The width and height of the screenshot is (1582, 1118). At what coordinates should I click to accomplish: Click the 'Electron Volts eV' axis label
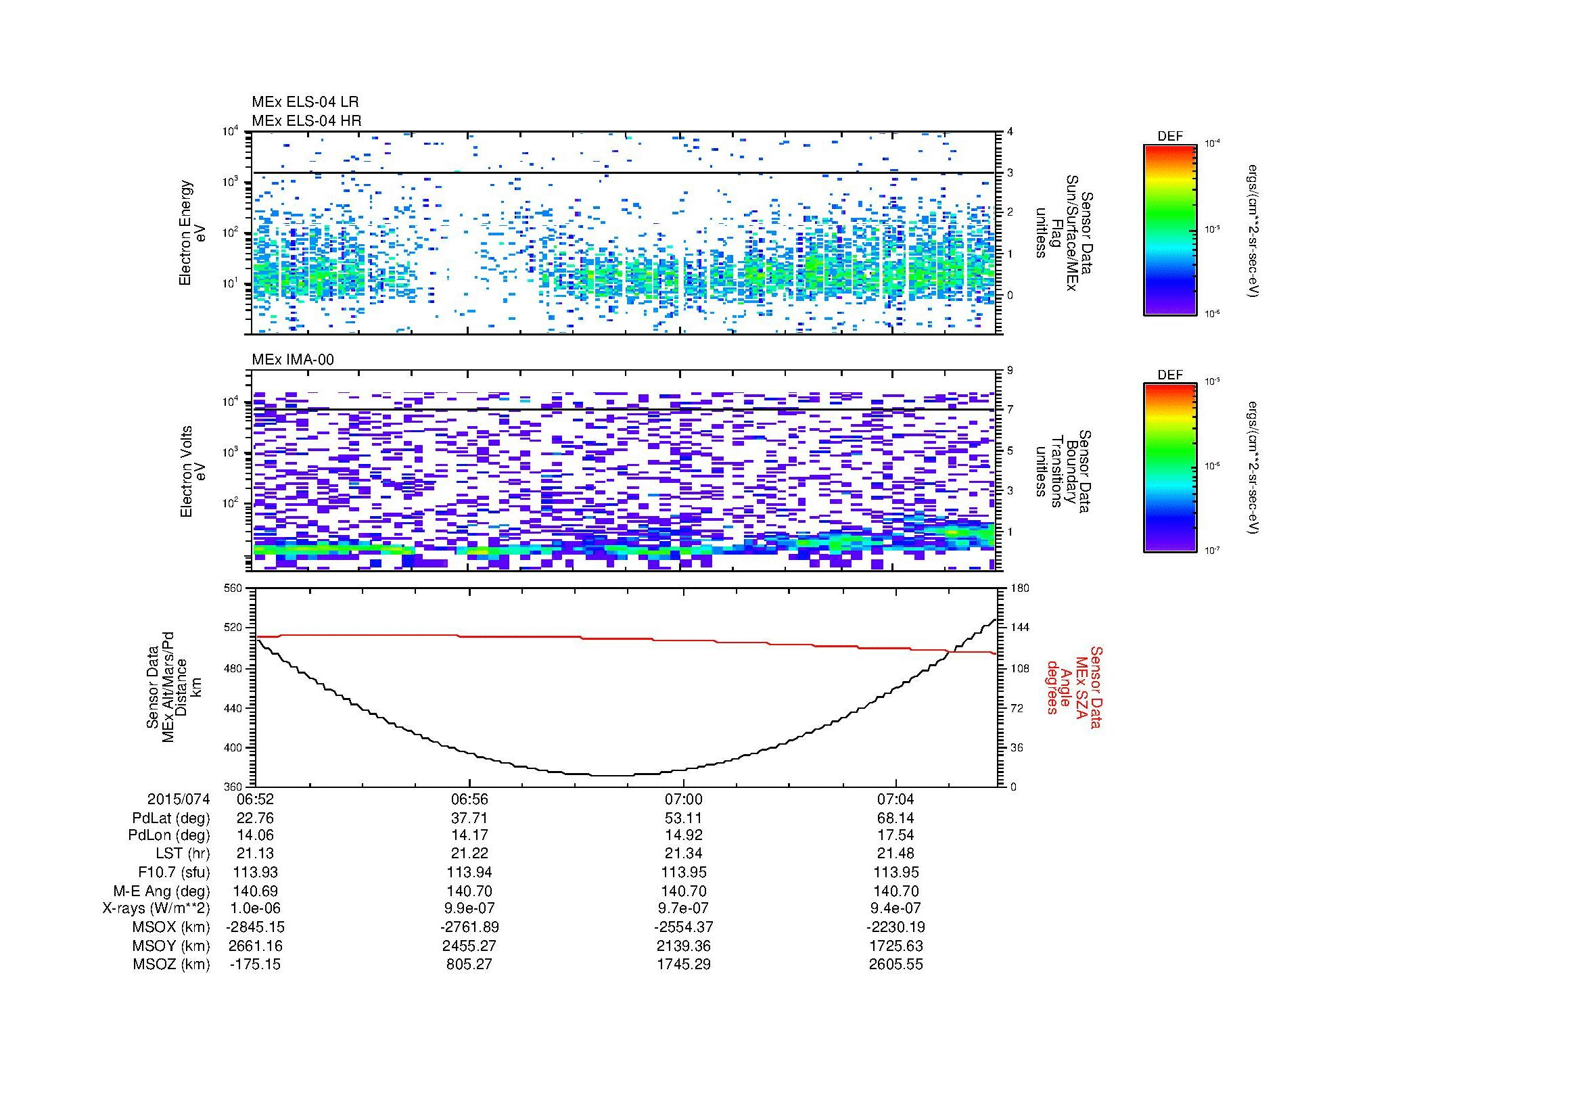coord(193,471)
